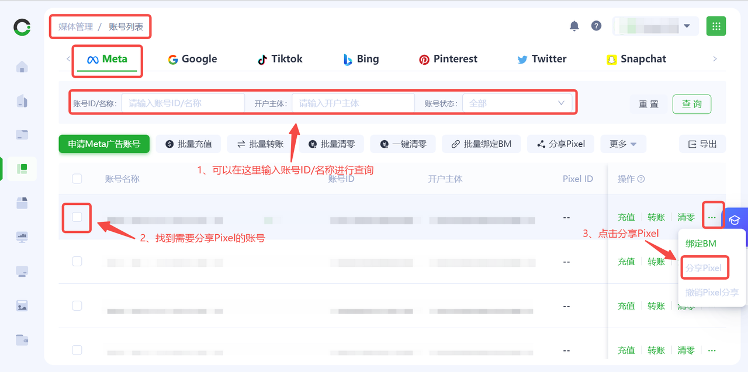748x372 pixels.
Task: Click the 账号ID/名称 input field
Action: 183,103
